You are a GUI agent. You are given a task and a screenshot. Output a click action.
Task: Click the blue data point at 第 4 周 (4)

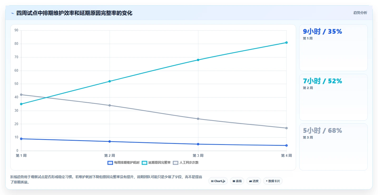pos(286,145)
